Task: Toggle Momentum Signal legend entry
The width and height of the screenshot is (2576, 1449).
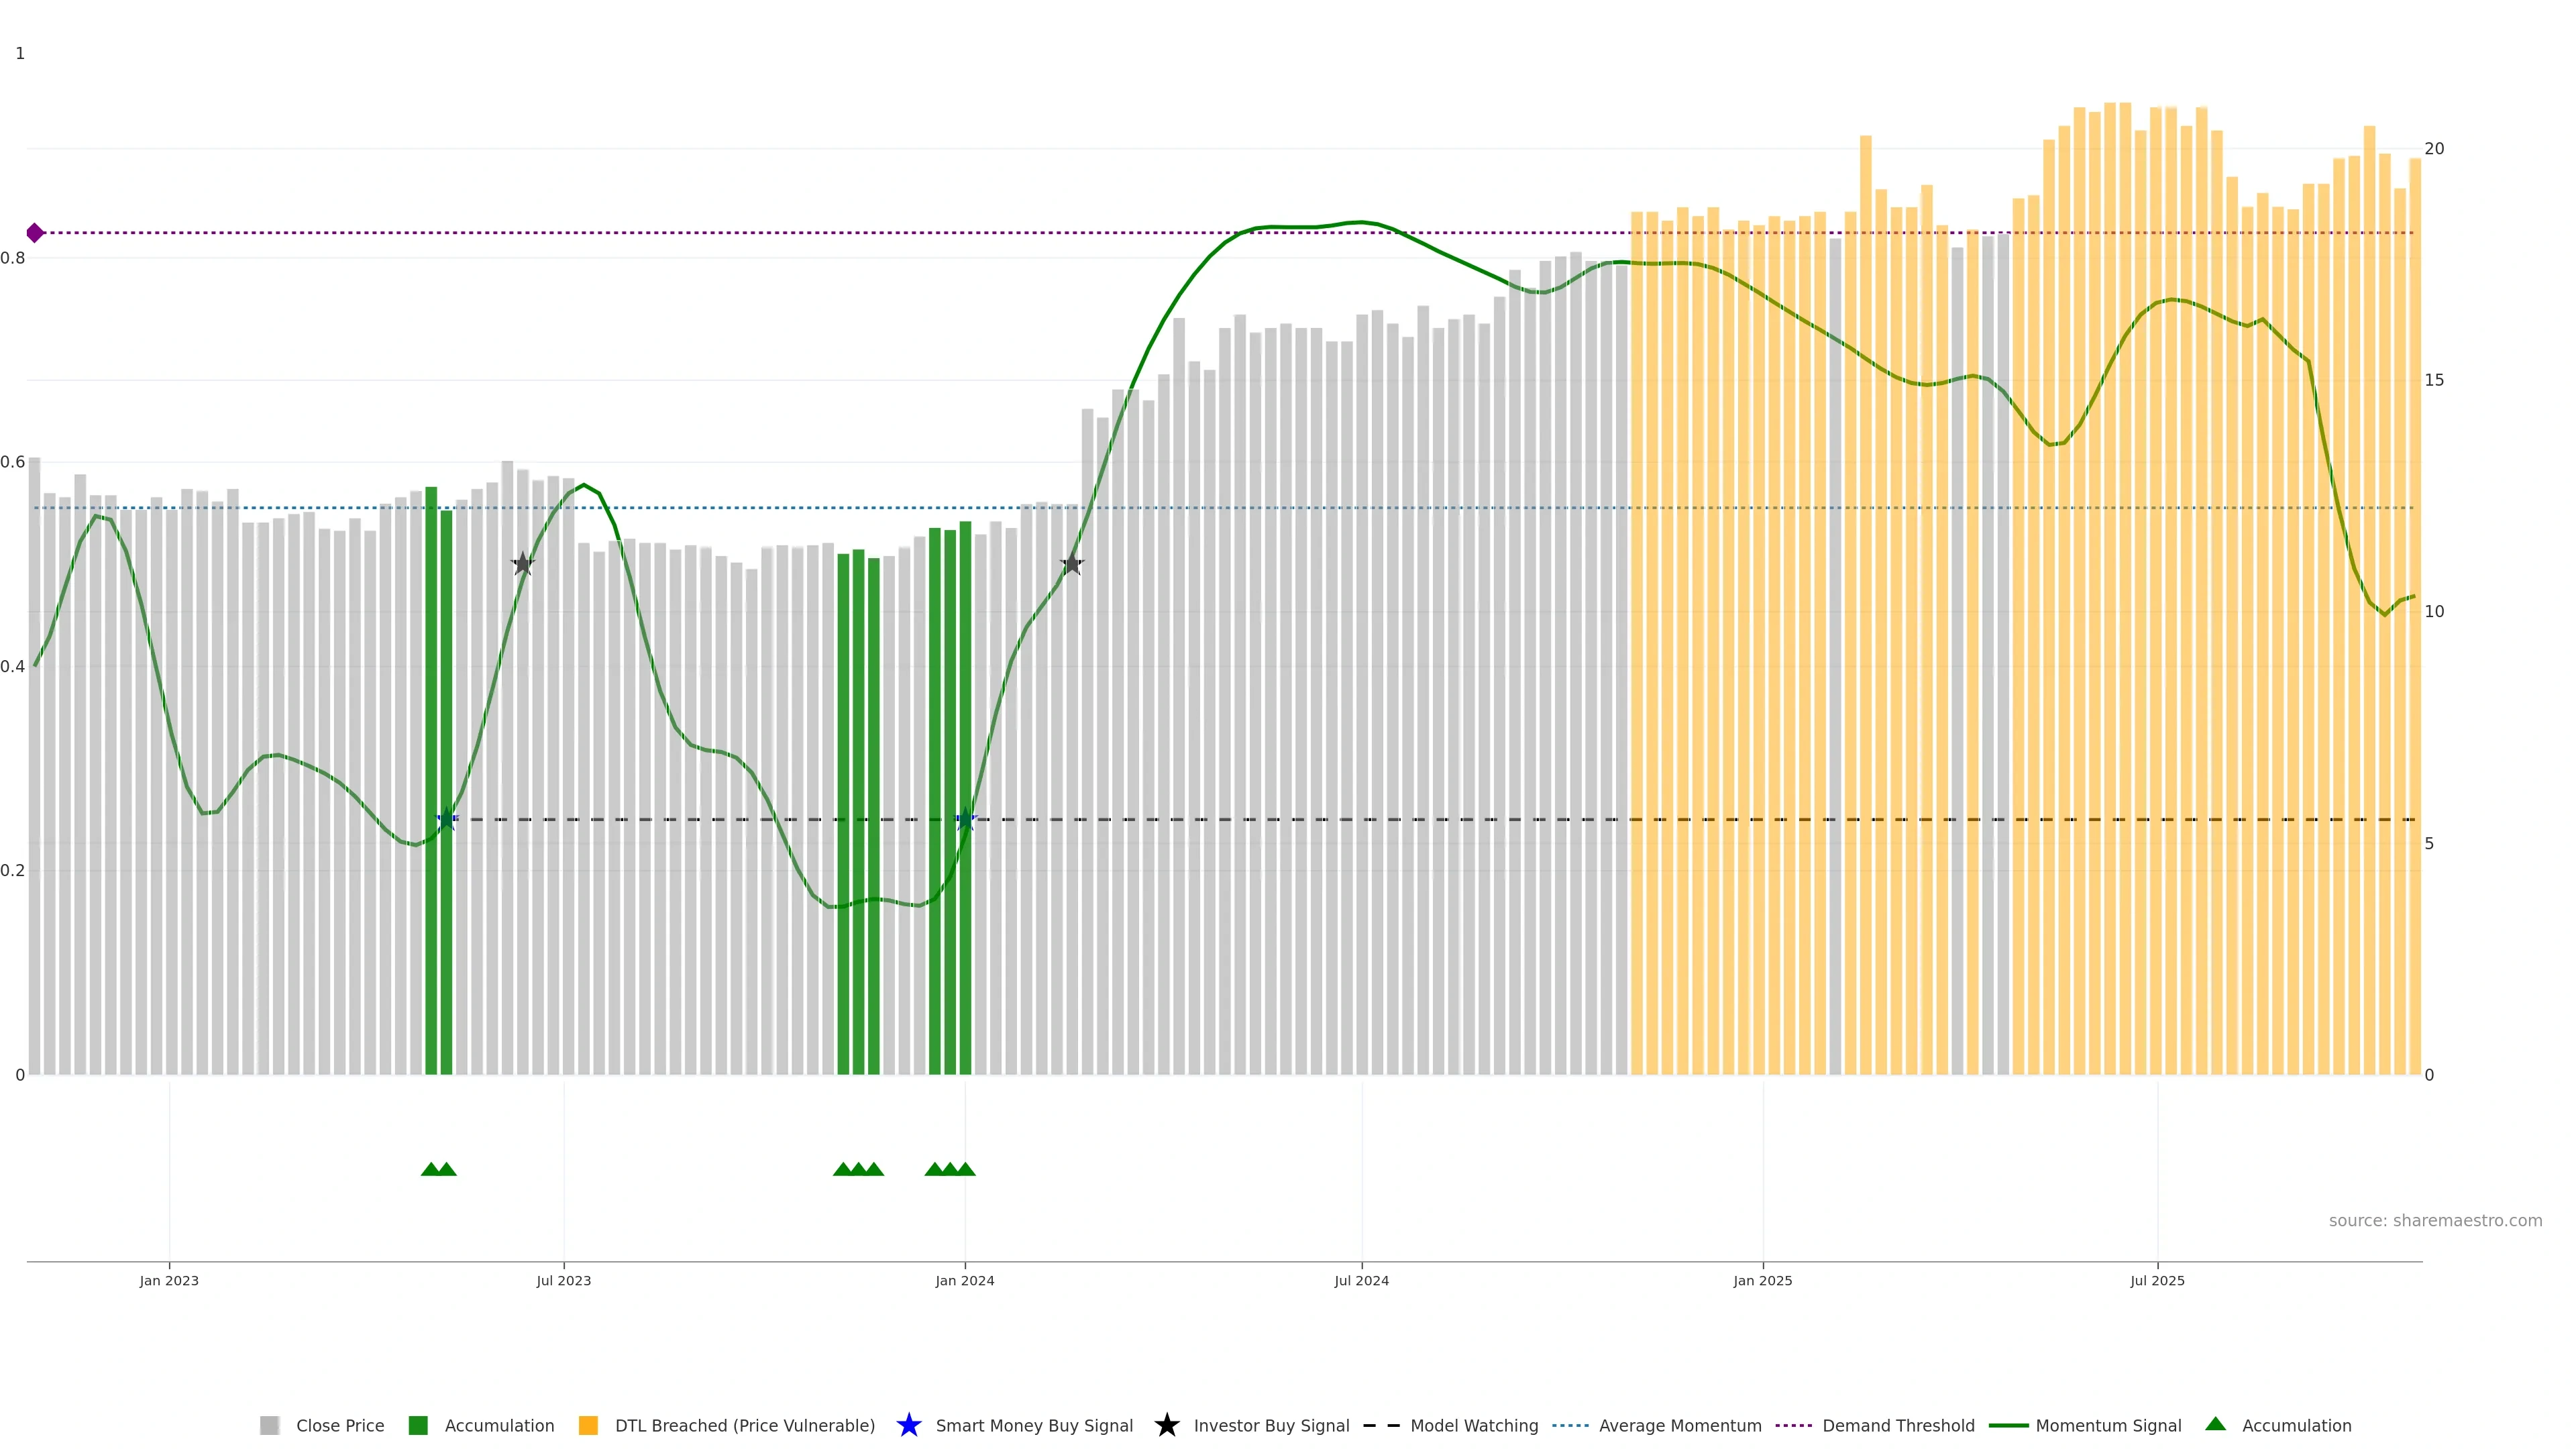Action: tap(2107, 1426)
